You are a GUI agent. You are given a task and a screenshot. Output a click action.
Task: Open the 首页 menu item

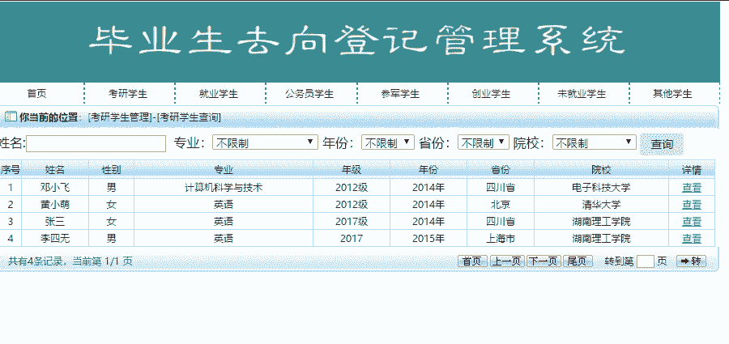click(37, 93)
